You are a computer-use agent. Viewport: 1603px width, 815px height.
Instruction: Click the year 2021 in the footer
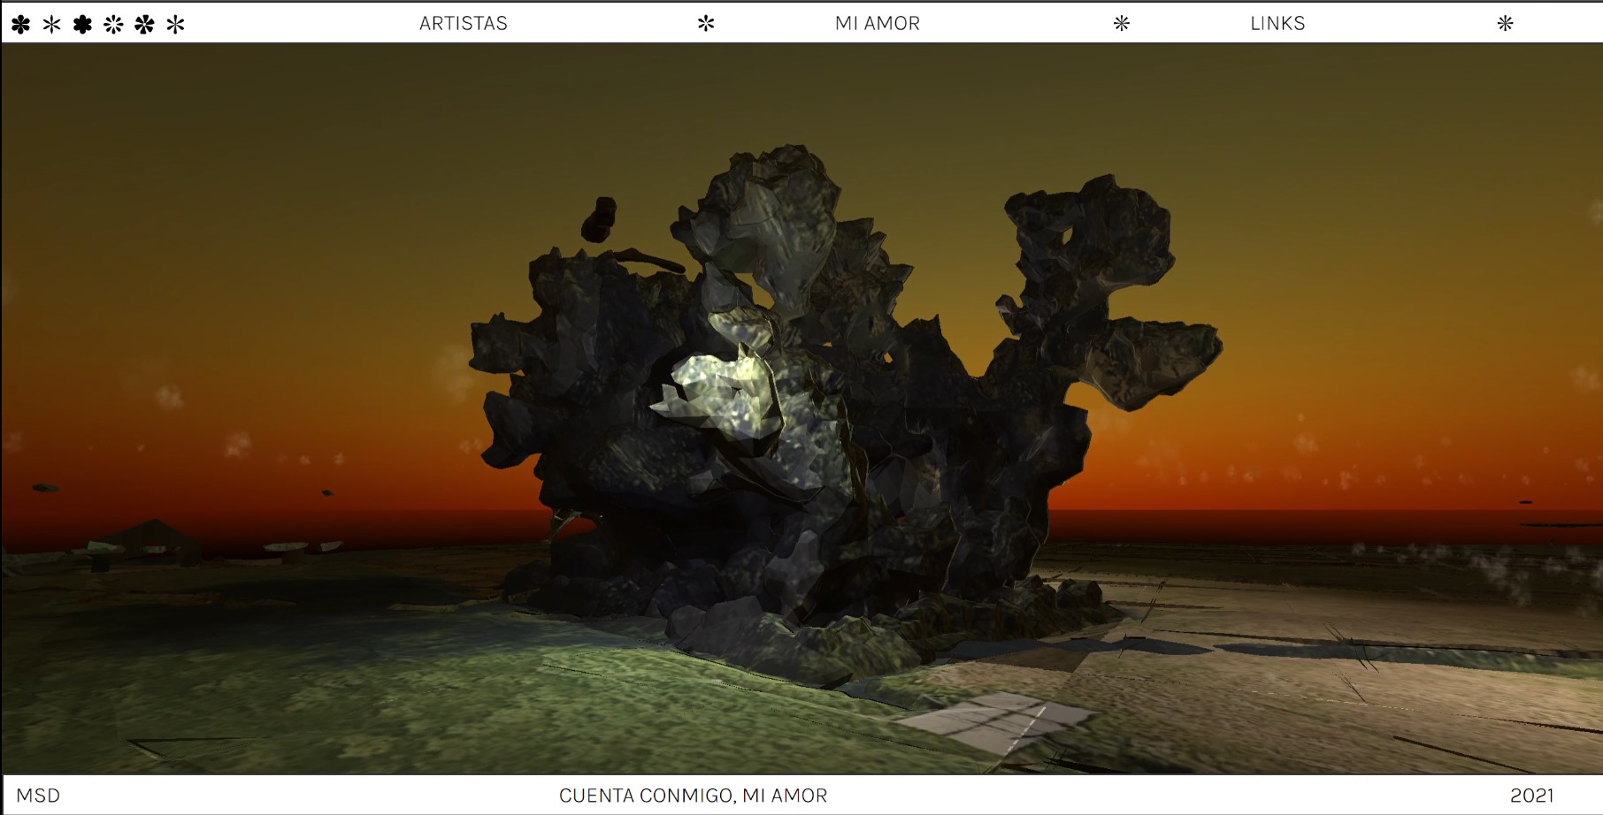coord(1531,796)
